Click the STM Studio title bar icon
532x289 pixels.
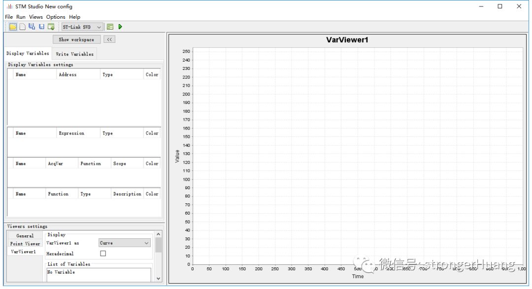[10, 6]
